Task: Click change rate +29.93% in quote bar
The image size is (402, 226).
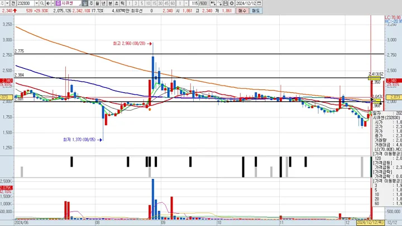Action: (x=41, y=11)
